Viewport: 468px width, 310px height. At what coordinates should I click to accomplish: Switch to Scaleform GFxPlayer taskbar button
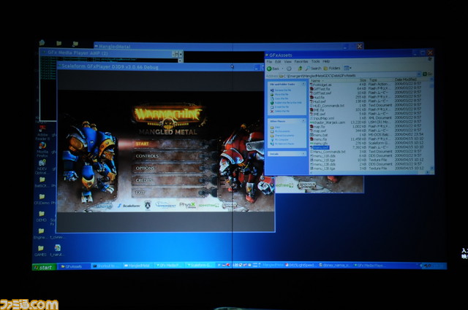pyautogui.click(x=200, y=265)
